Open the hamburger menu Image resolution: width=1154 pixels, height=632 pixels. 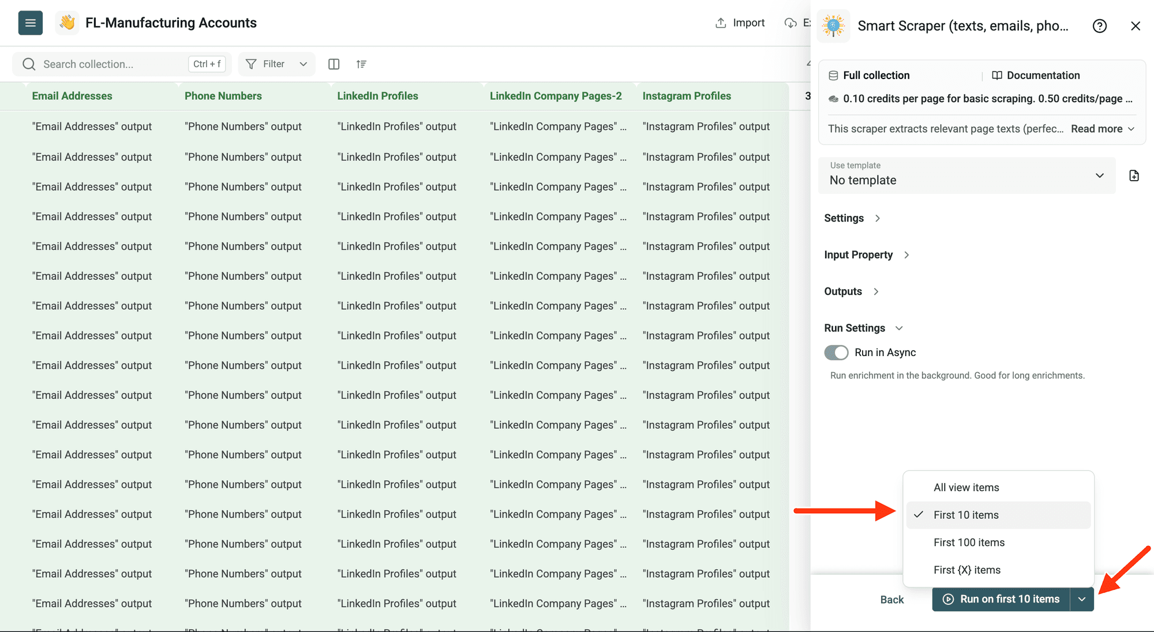coord(31,23)
